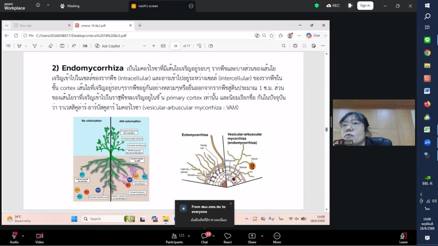Click the fit to width icon
The height and width of the screenshot is (246, 438).
[x=163, y=46]
